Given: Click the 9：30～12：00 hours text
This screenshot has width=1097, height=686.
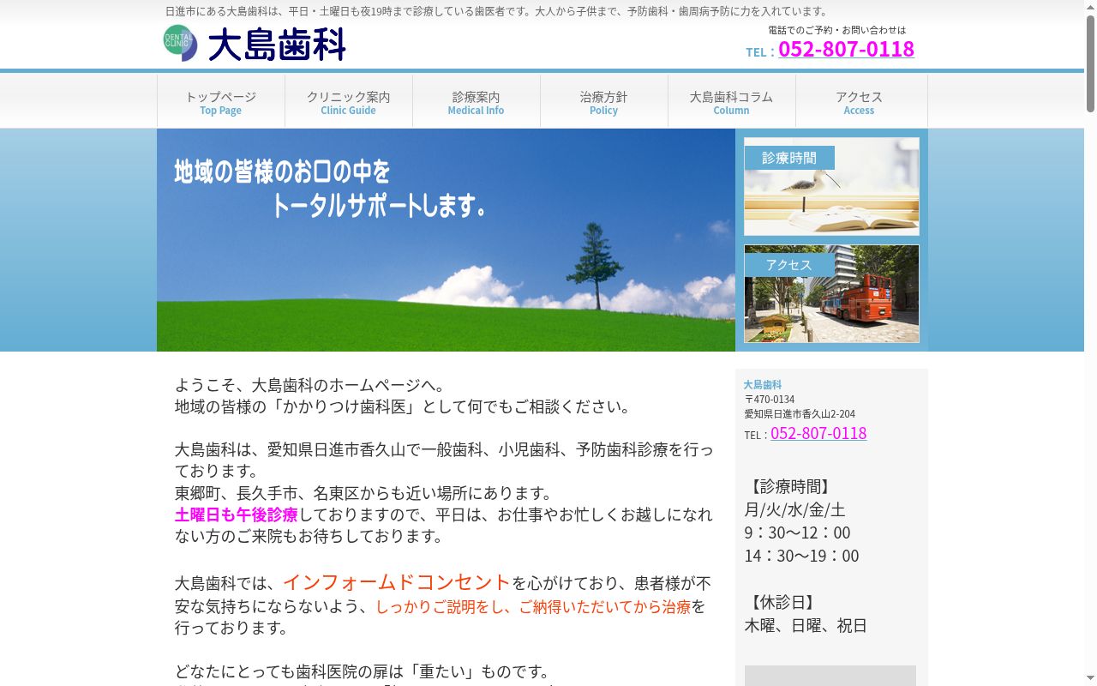Looking at the screenshot, I should [798, 533].
